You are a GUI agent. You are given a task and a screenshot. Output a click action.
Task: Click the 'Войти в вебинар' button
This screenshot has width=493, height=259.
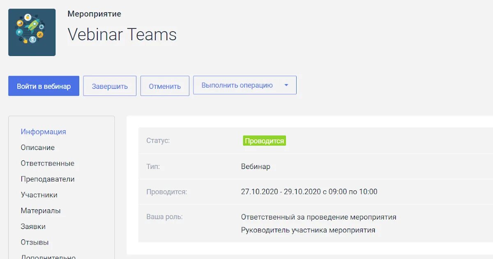(44, 86)
